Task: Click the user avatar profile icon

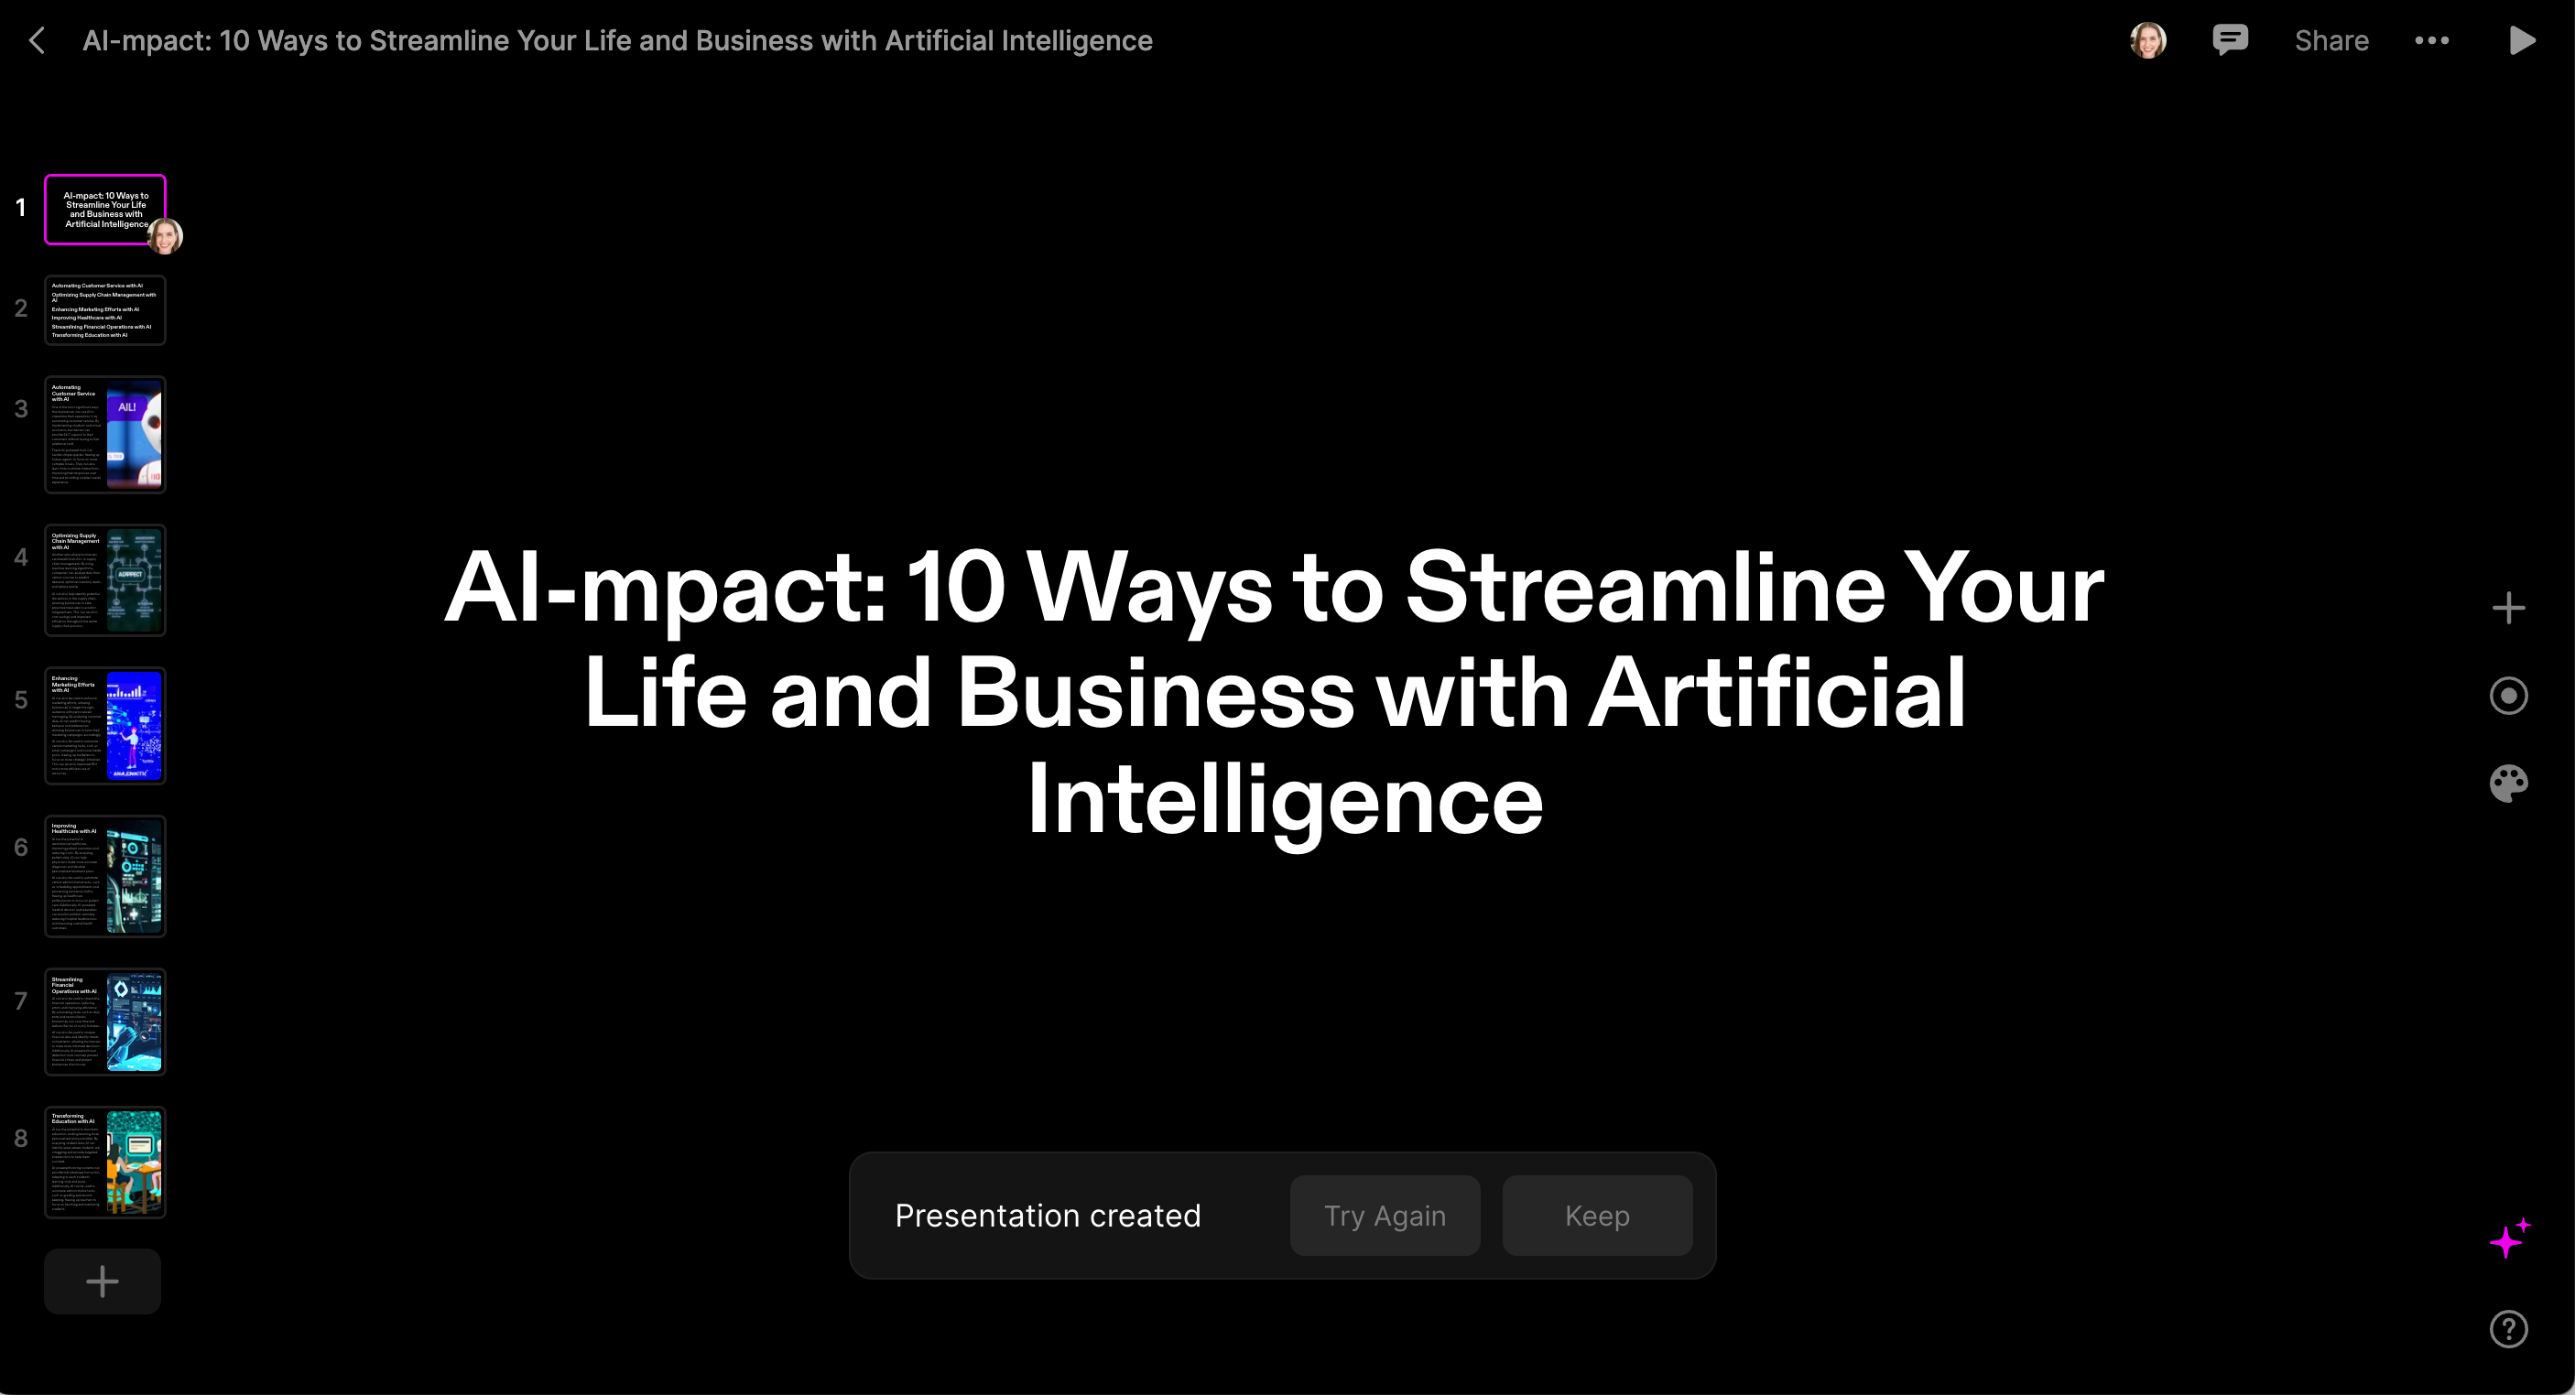Action: pos(2149,39)
